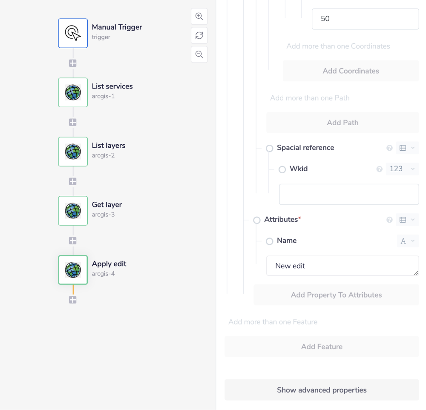Click the zoom out magnifier icon
This screenshot has height=410, width=426.
[199, 54]
